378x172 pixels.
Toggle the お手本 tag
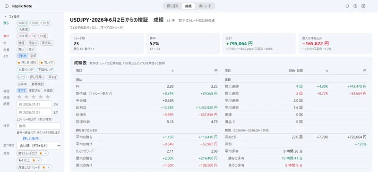tap(23, 84)
